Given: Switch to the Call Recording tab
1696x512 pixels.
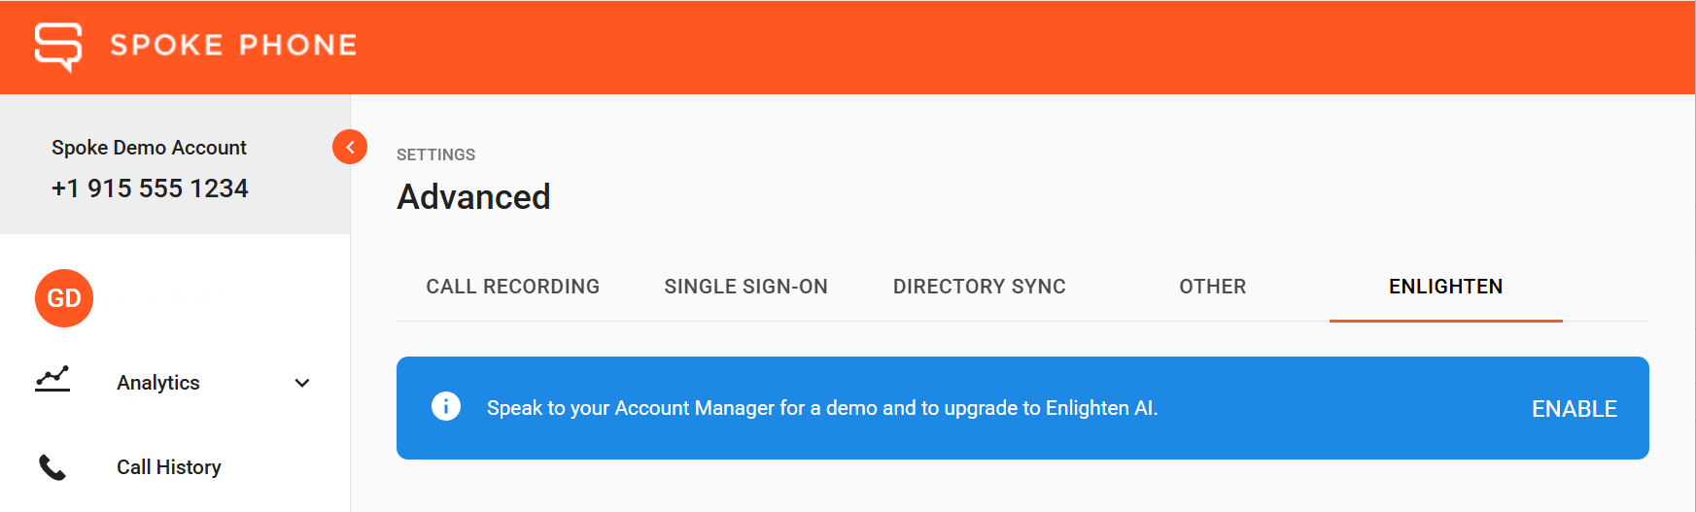Looking at the screenshot, I should pos(513,287).
